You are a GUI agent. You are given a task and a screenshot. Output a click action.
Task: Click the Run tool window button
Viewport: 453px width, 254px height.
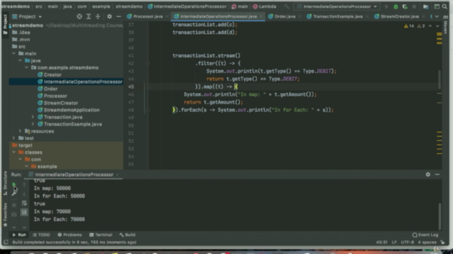click(19, 235)
